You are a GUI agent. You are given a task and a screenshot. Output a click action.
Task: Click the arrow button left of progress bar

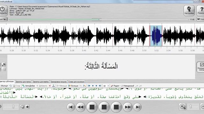(x=4, y=19)
